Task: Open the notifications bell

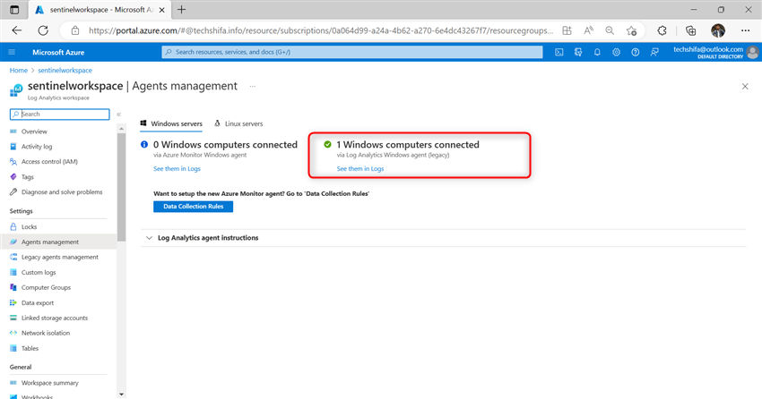Action: click(597, 52)
